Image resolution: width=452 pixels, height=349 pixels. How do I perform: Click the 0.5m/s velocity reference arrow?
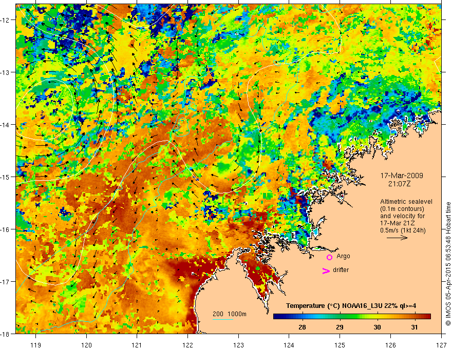[x=397, y=238]
